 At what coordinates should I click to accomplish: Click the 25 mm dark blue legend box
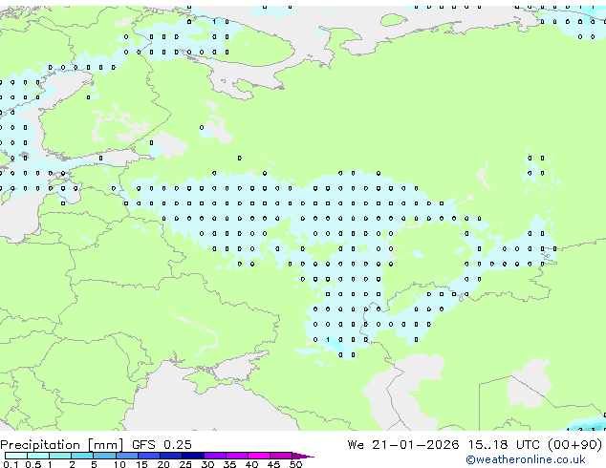193,456
